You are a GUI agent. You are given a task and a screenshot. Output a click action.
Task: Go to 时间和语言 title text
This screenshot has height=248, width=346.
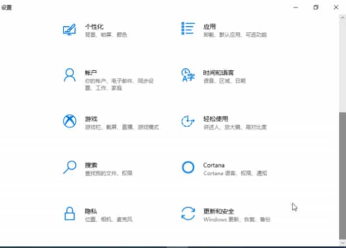[x=218, y=73]
